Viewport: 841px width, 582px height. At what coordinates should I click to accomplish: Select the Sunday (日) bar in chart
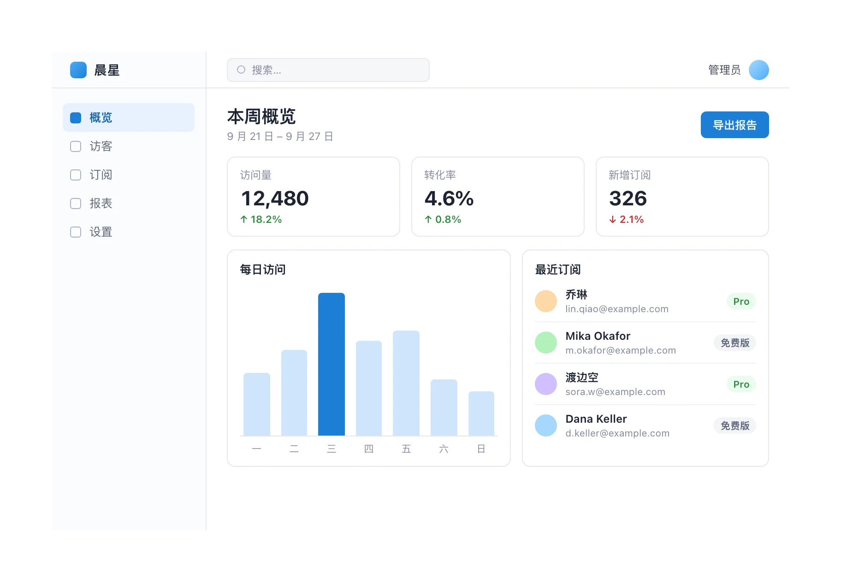point(481,413)
